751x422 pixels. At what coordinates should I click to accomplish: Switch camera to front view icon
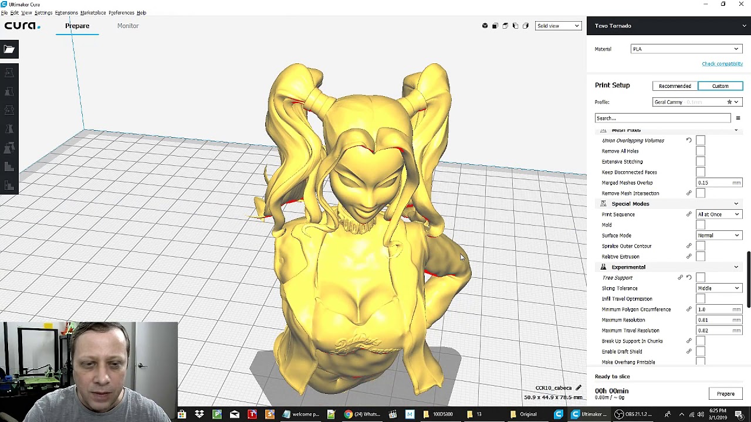tap(495, 26)
